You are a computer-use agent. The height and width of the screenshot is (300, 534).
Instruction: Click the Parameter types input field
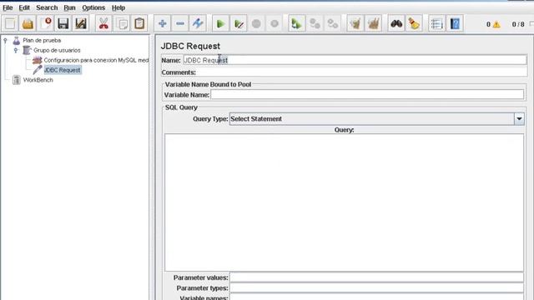pyautogui.click(x=376, y=288)
